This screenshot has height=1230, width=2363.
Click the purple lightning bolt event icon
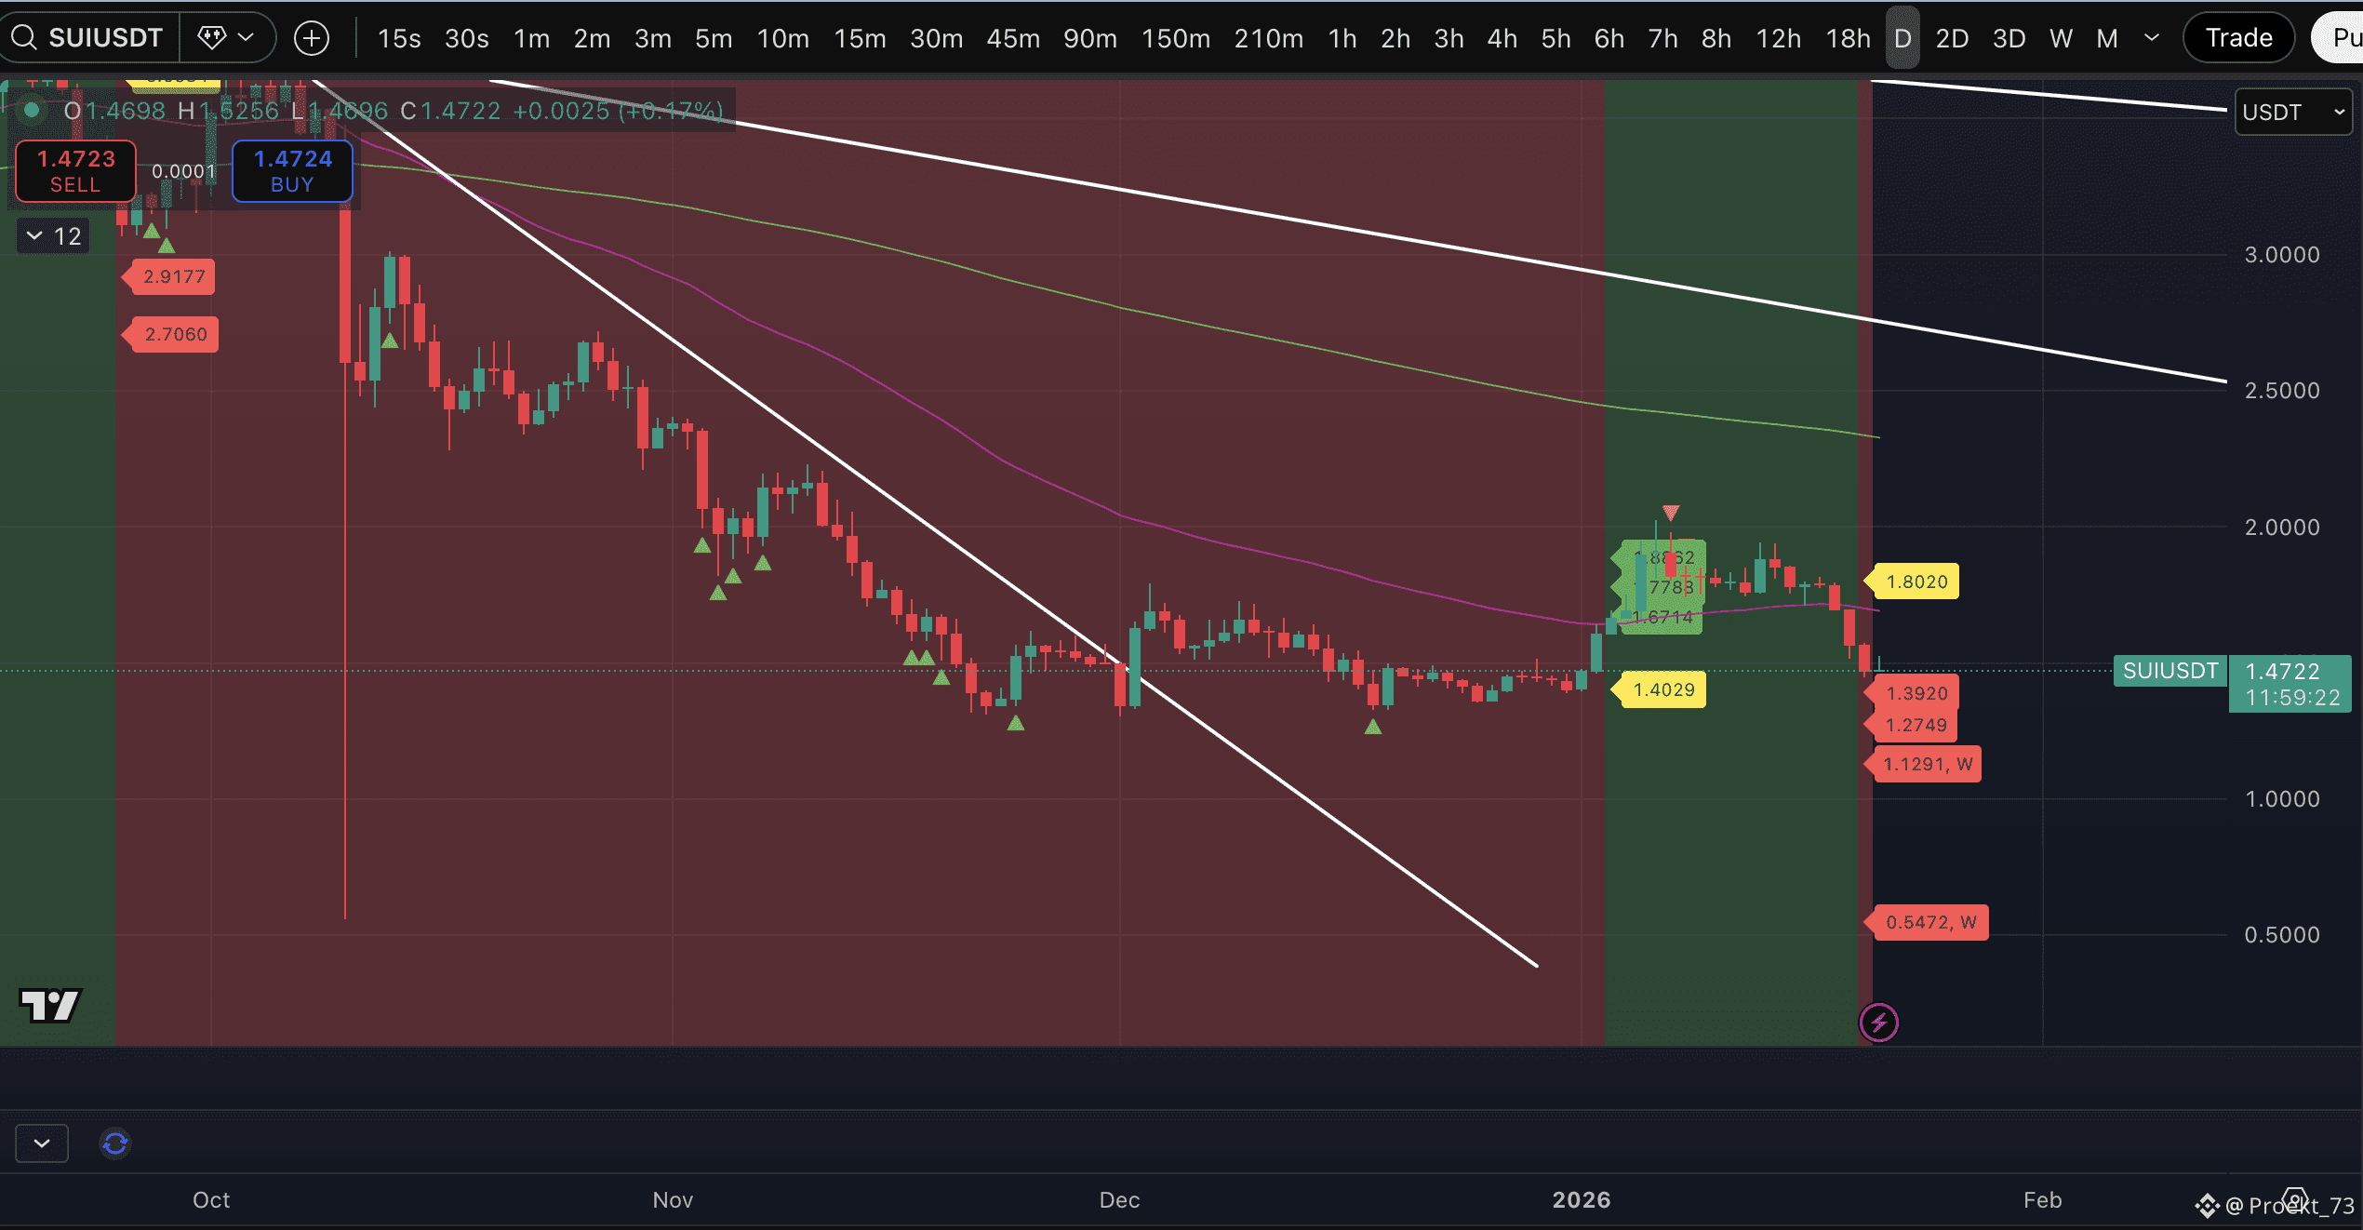click(x=1878, y=1023)
